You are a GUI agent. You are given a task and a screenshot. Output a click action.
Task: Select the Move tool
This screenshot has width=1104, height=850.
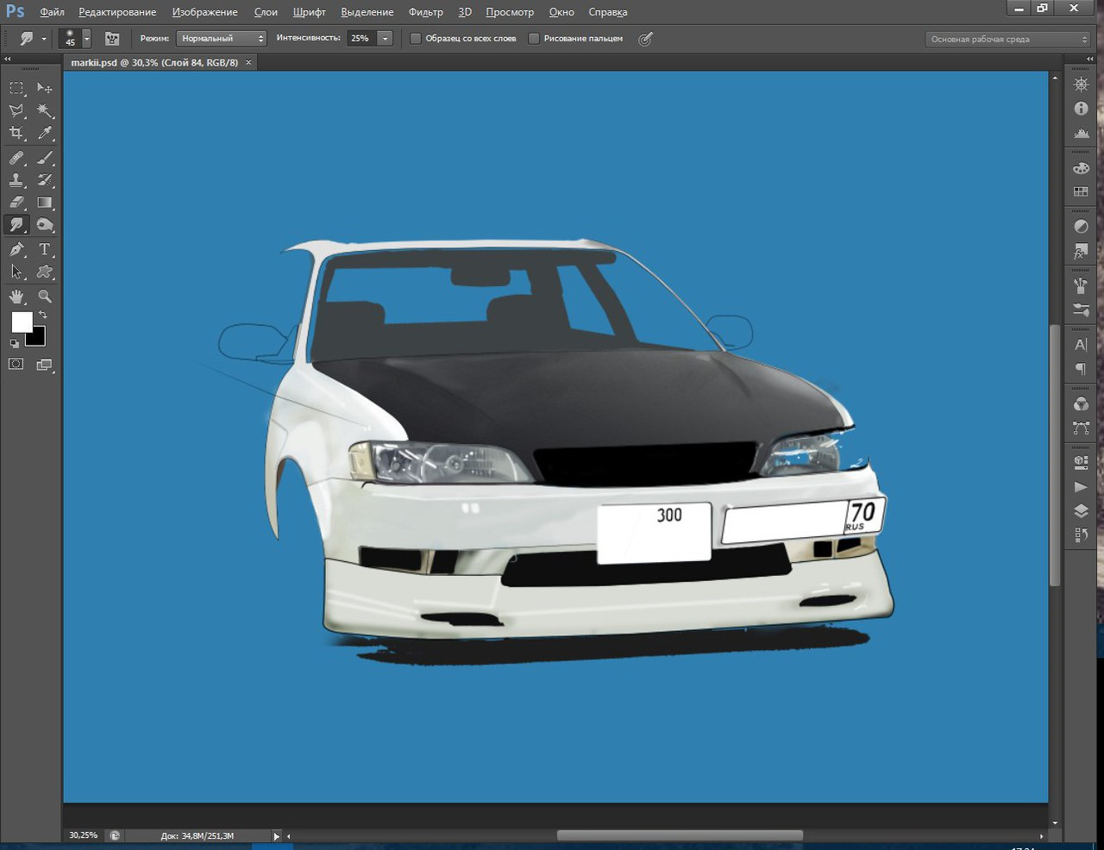(45, 88)
